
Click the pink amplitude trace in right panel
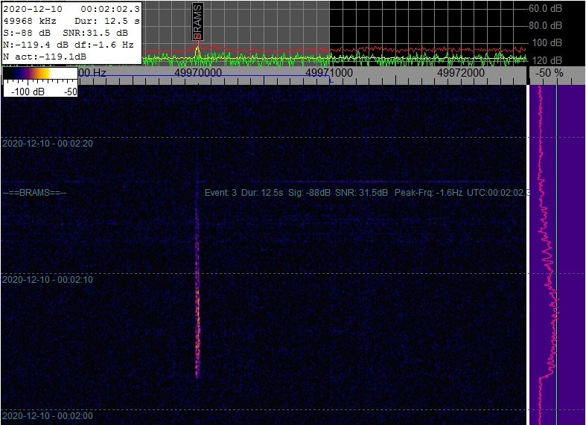point(547,255)
